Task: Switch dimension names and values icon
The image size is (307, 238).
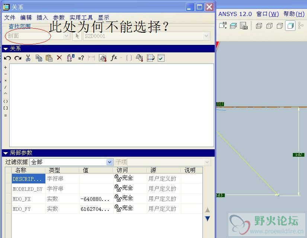Action: click(70, 58)
